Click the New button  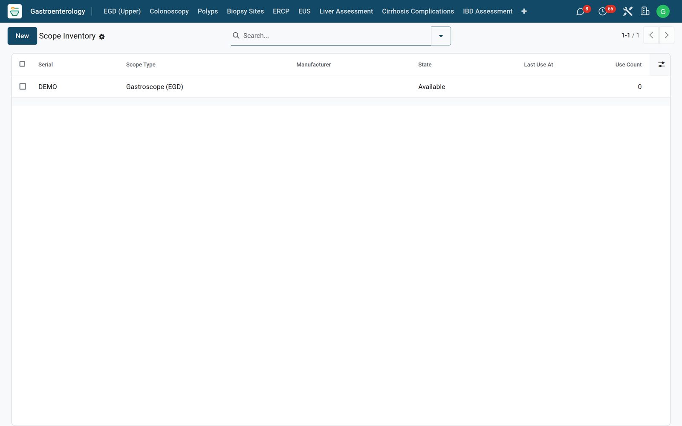(x=22, y=36)
